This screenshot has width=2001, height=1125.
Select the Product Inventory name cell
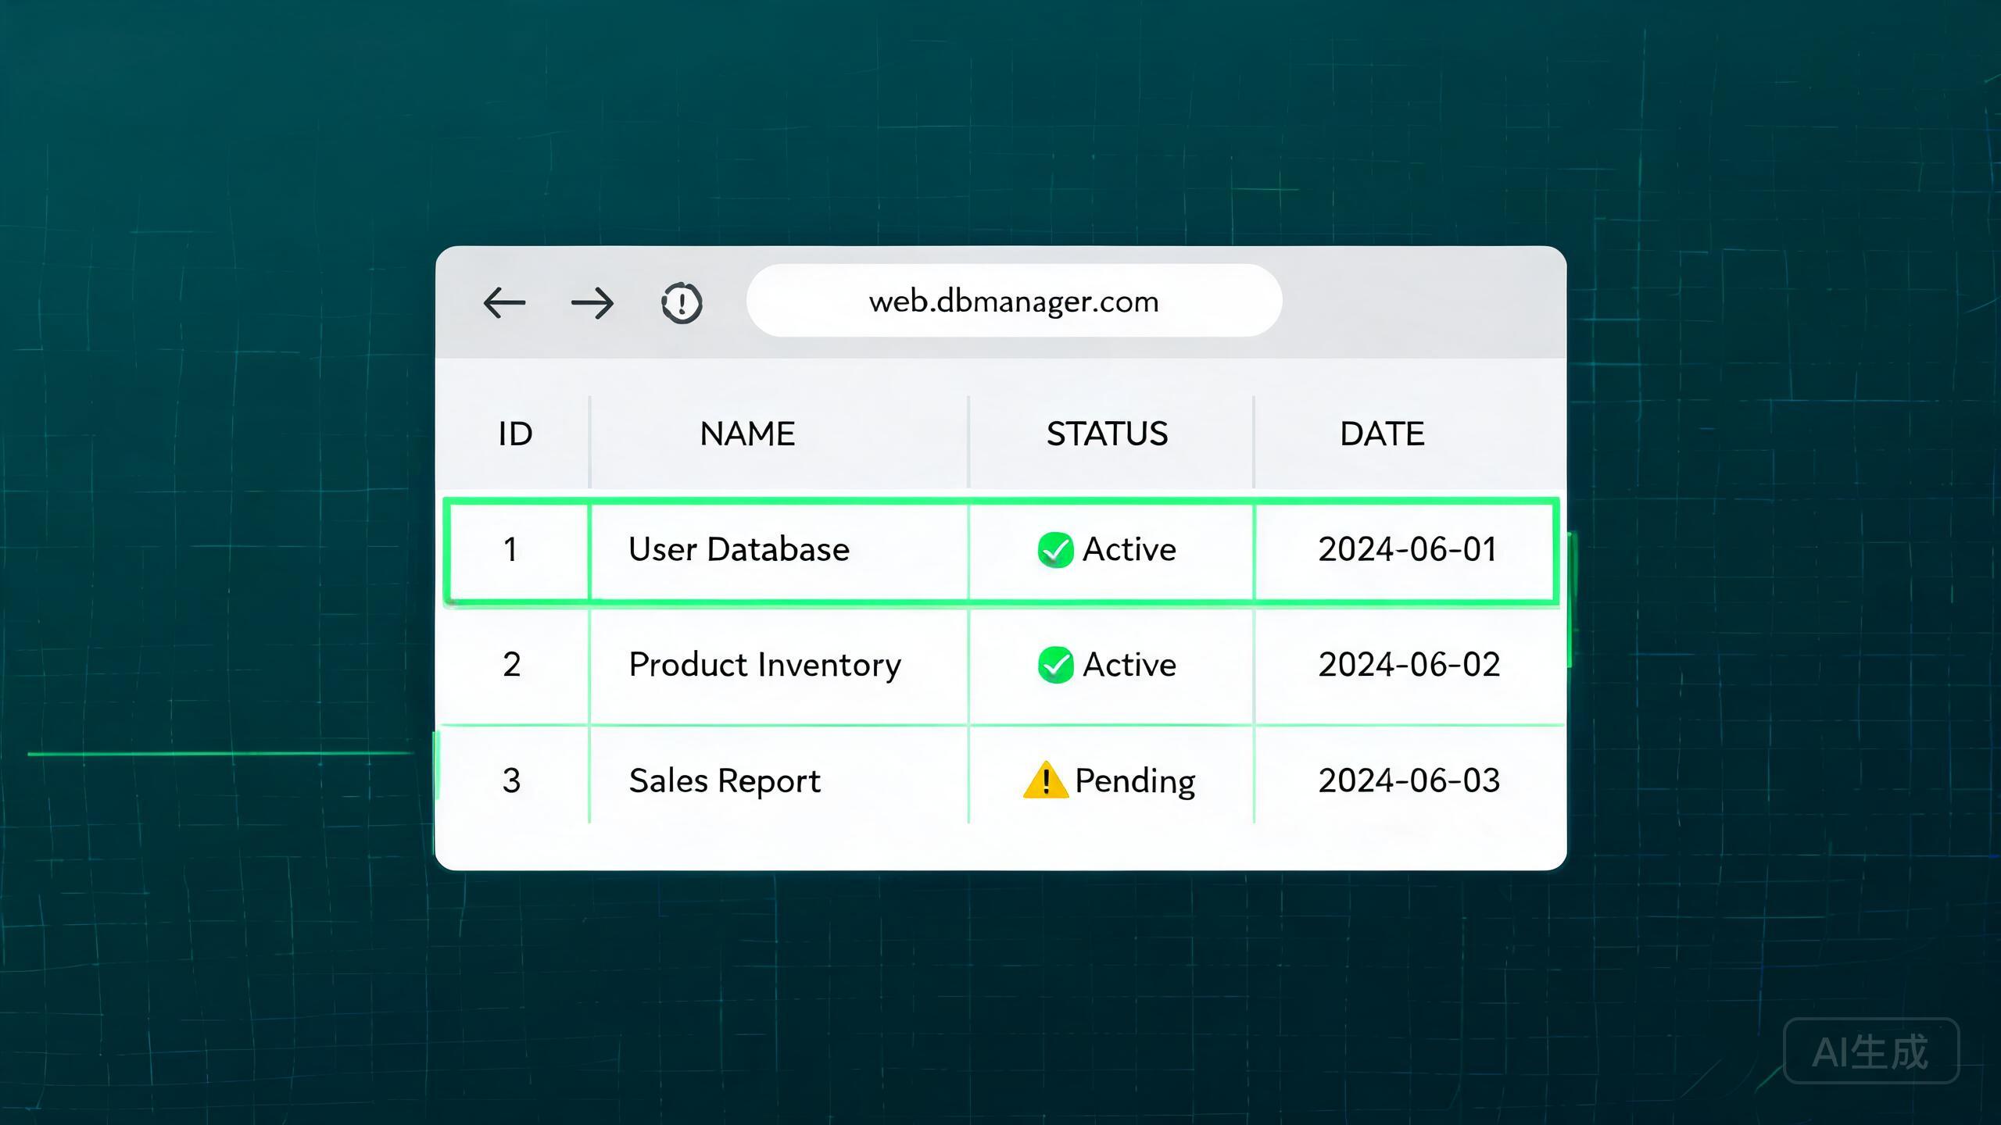(x=764, y=665)
